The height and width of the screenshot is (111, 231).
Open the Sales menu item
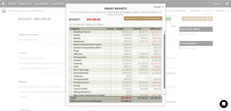(12, 4)
